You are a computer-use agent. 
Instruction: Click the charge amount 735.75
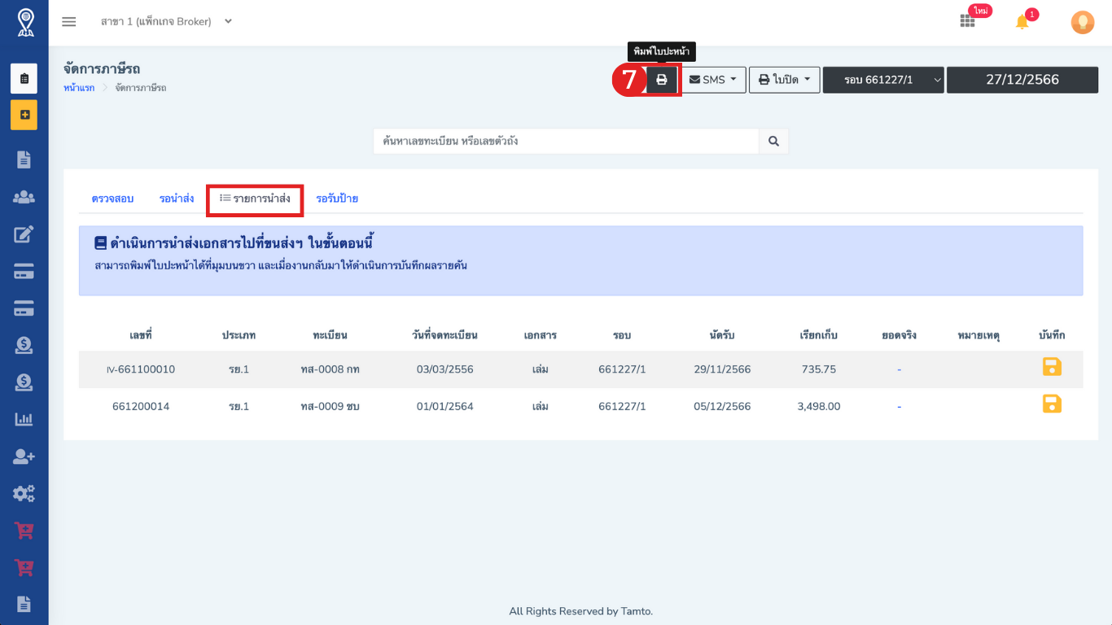tap(818, 369)
